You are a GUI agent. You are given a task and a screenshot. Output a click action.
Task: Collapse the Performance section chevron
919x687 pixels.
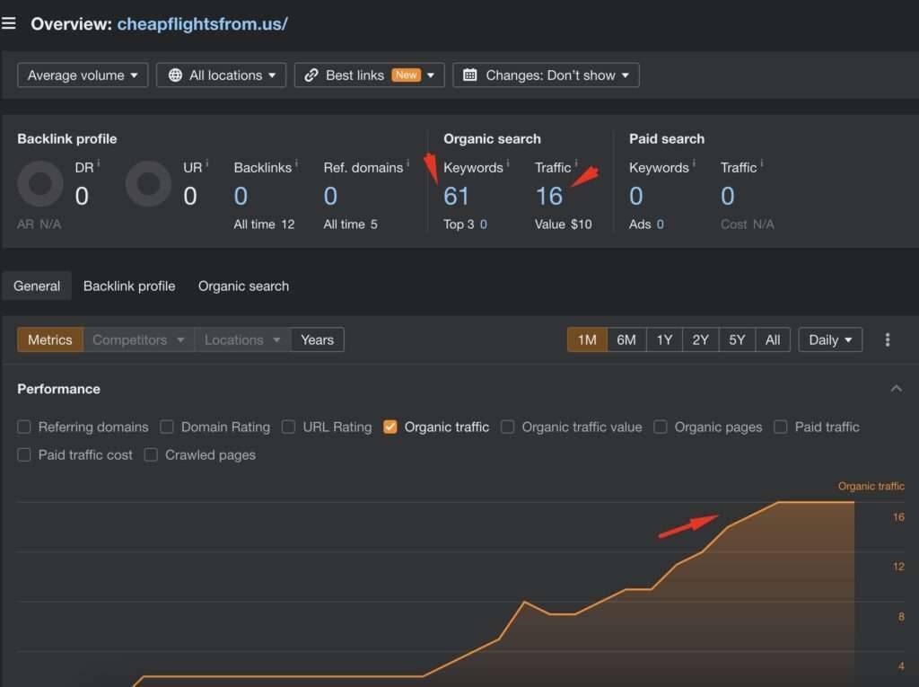[897, 388]
